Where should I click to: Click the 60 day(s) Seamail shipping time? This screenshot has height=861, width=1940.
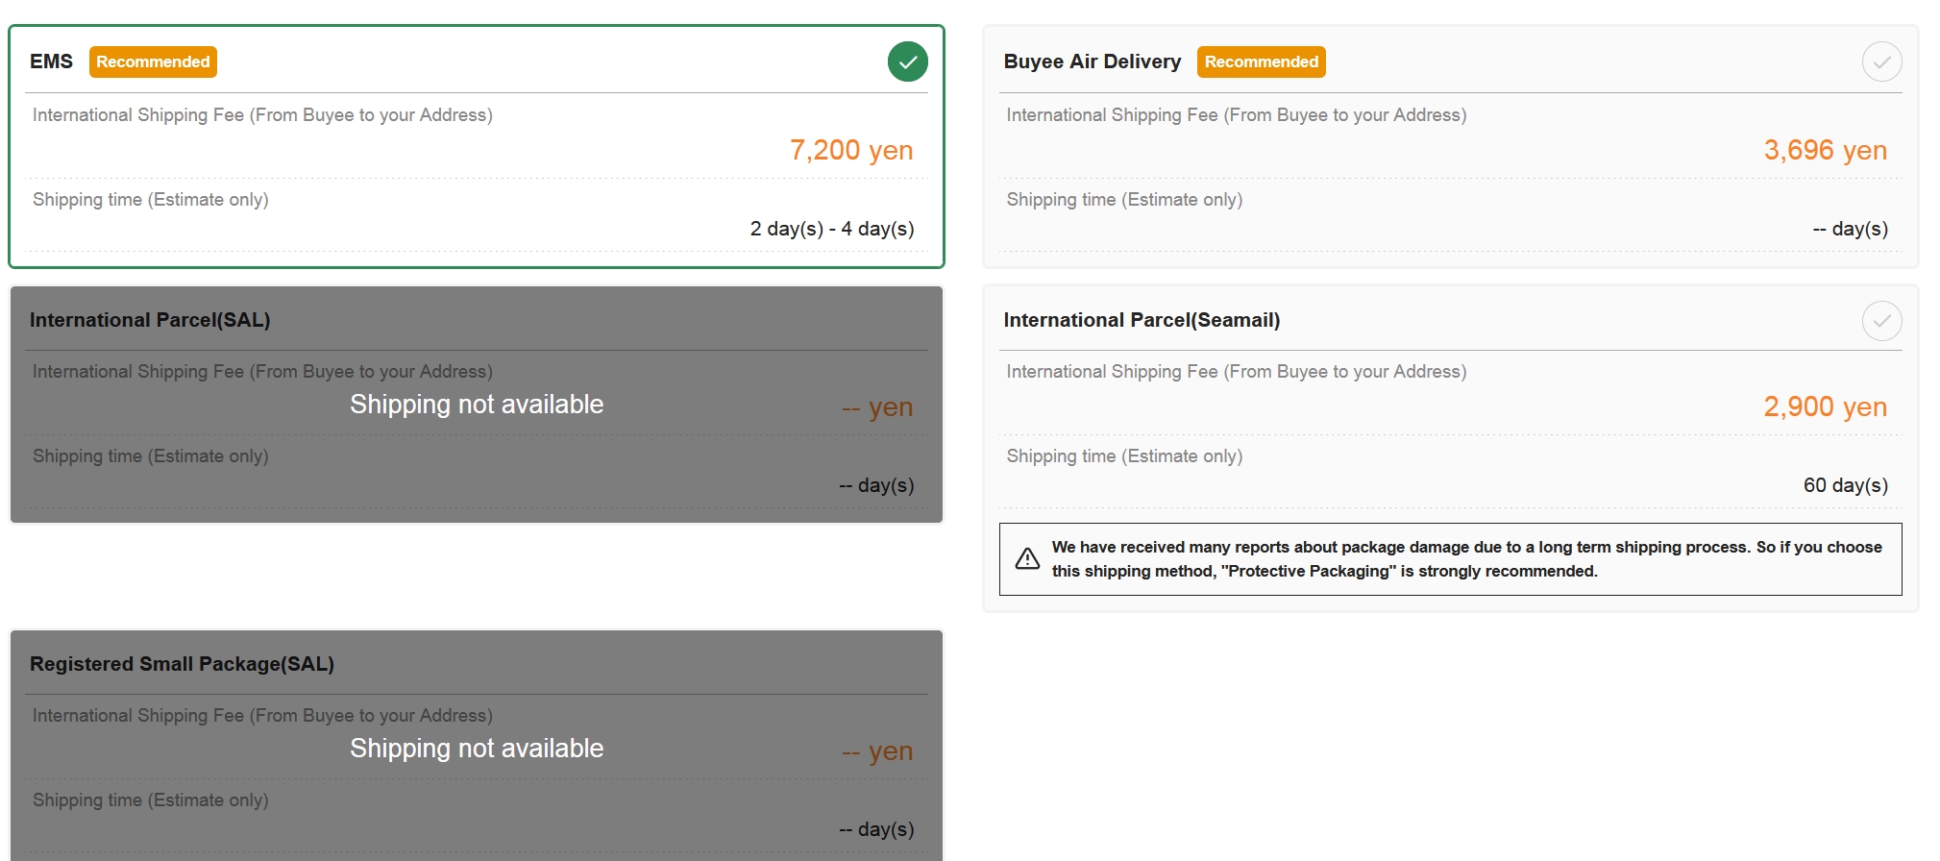coord(1846,485)
